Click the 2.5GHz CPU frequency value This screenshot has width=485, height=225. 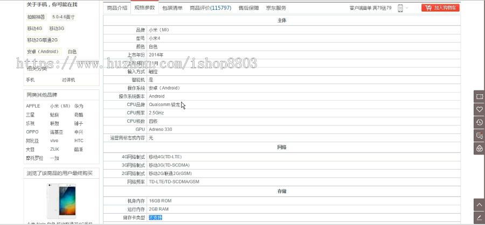[156, 113]
